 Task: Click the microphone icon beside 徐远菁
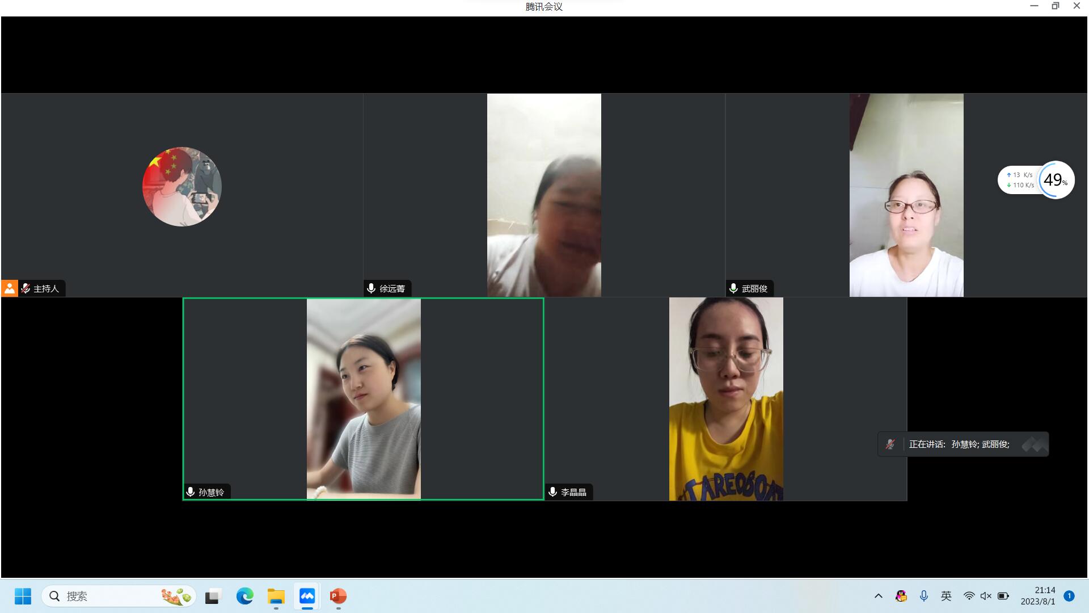pos(372,288)
